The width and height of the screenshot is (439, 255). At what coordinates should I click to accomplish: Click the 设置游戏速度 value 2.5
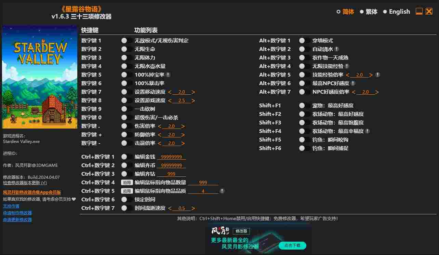tap(182, 100)
